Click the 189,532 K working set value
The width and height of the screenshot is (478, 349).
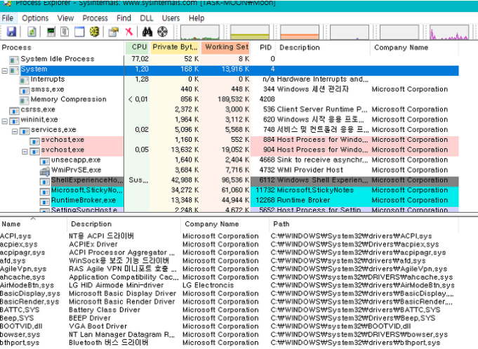point(233,100)
